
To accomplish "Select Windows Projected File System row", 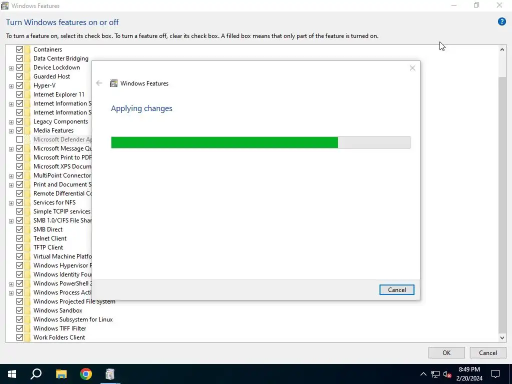I will pos(74,301).
